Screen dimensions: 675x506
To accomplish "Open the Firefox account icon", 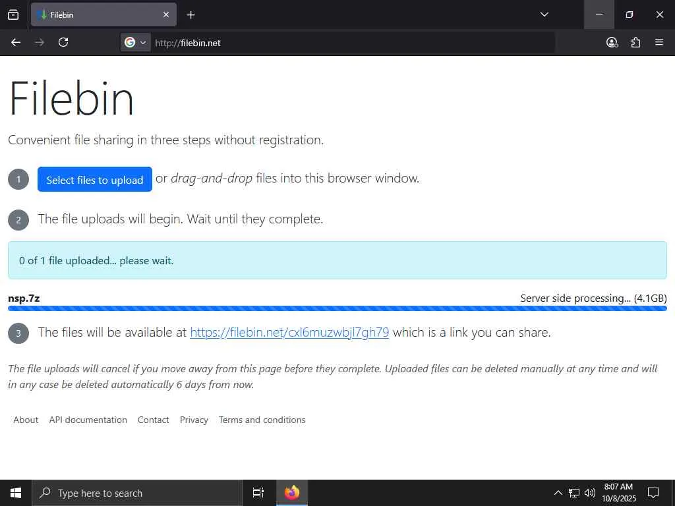I will coord(612,42).
